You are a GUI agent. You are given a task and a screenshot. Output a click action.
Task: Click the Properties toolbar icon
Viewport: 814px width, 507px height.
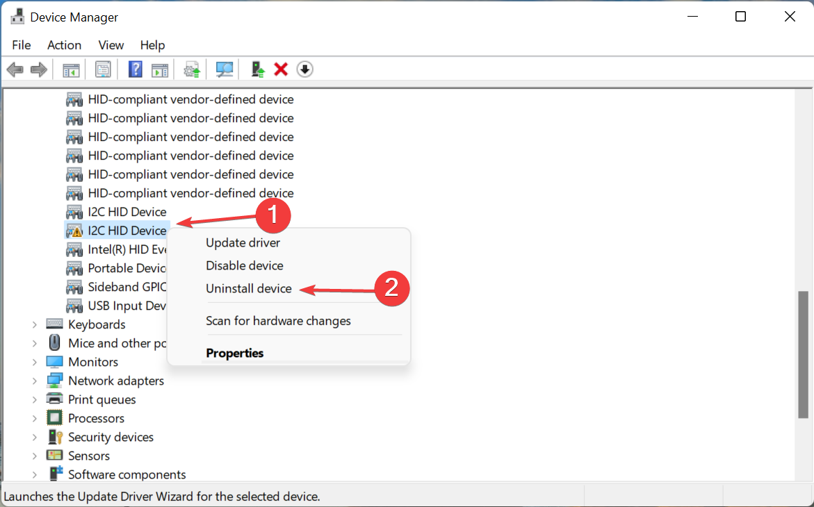tap(103, 69)
